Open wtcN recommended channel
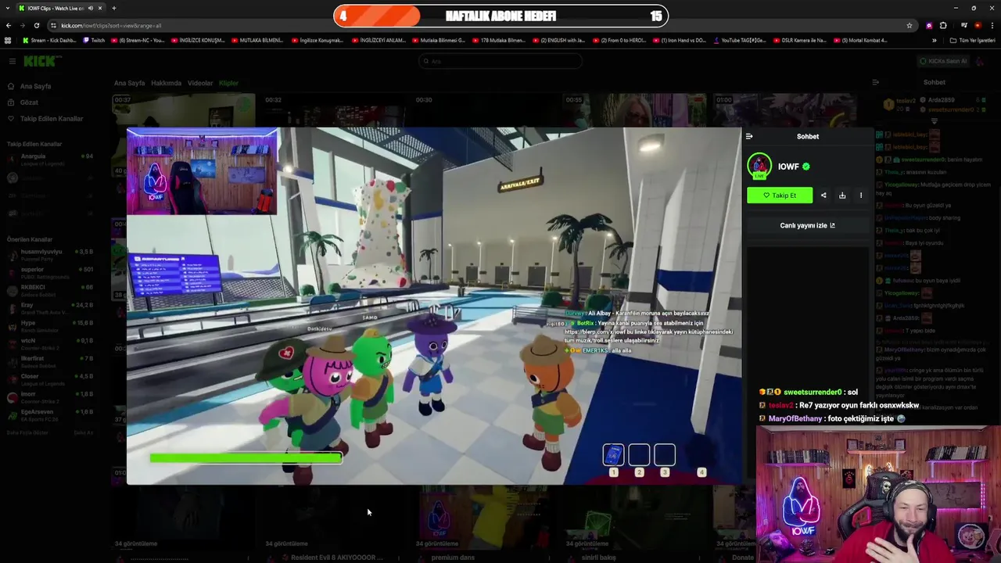Image resolution: width=1001 pixels, height=563 pixels. (50, 344)
